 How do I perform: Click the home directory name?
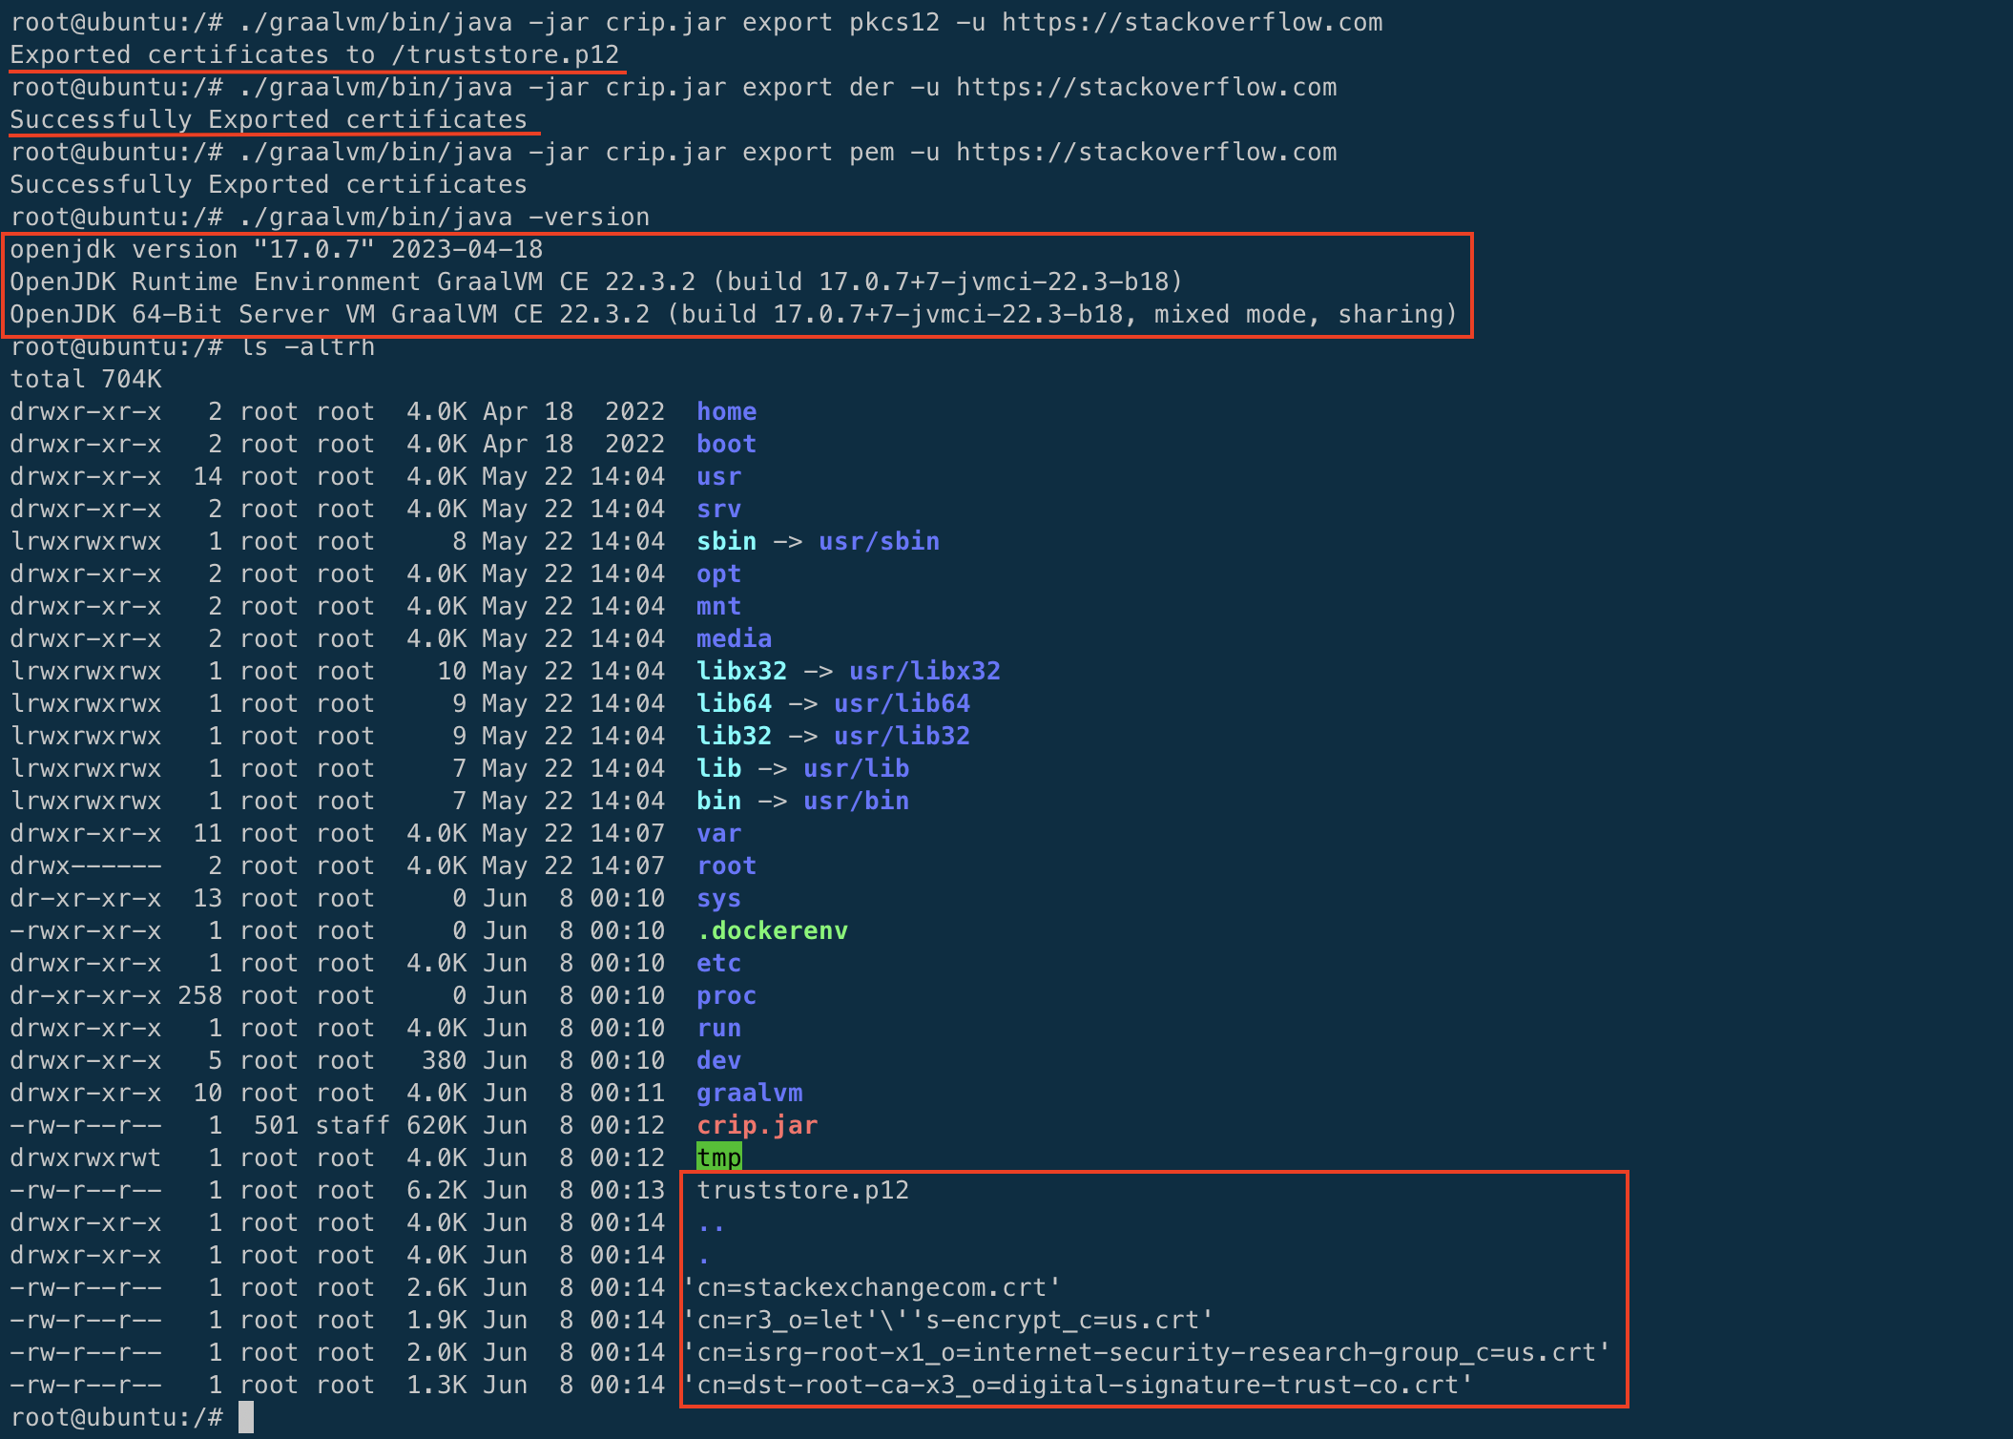coord(726,411)
